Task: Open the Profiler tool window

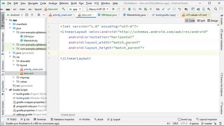Action: (x=84, y=119)
